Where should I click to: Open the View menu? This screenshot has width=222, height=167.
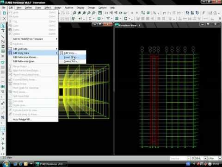coord(19,7)
